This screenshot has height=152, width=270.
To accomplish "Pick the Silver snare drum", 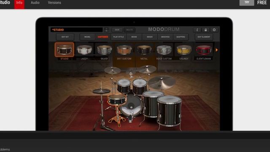I will tap(104, 50).
